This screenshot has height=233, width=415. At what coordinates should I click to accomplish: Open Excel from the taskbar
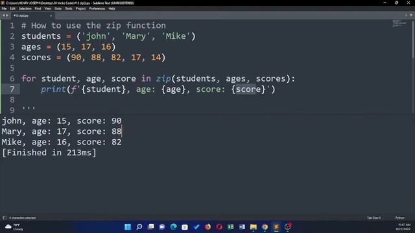click(x=231, y=227)
